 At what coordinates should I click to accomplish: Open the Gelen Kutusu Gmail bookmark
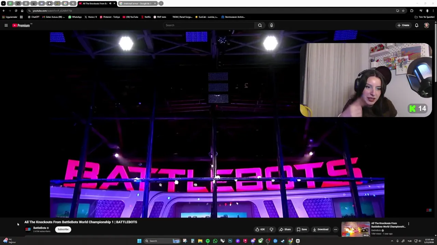point(54,17)
